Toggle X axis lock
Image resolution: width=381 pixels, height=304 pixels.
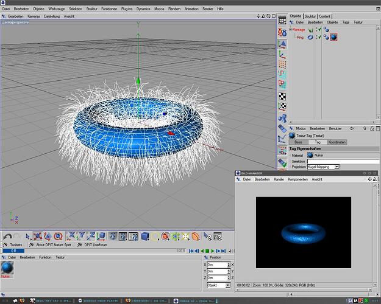(x=71, y=237)
